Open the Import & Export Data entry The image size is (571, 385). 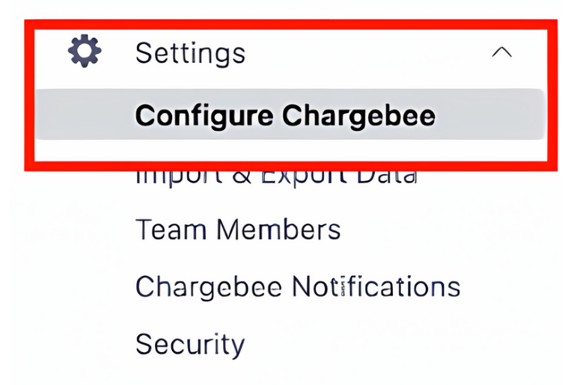coord(276,178)
